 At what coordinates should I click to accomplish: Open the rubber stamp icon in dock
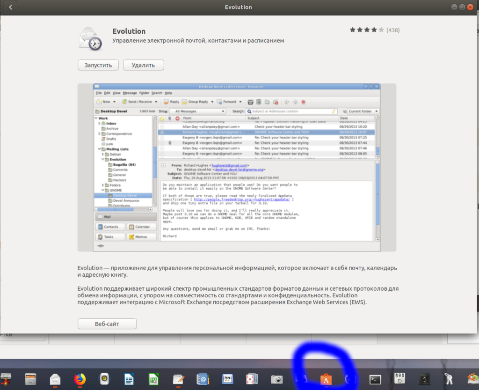click(6, 379)
